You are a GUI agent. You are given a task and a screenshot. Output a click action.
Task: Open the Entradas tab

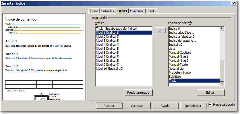pyautogui.click(x=108, y=11)
